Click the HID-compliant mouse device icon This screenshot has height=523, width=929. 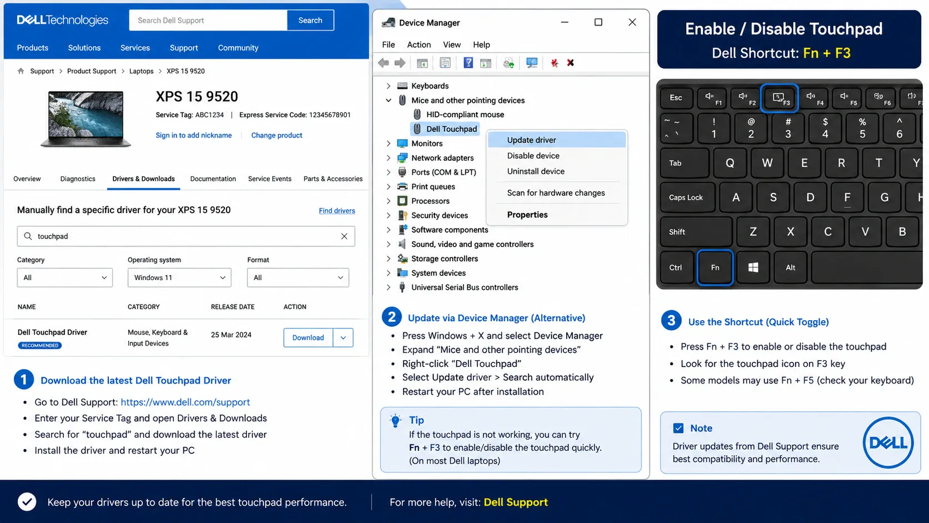click(417, 114)
